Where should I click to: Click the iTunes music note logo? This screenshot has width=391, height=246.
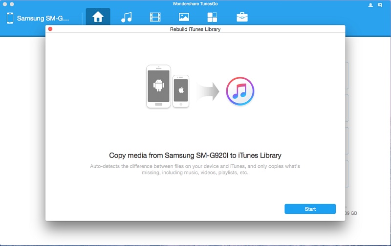tap(240, 91)
